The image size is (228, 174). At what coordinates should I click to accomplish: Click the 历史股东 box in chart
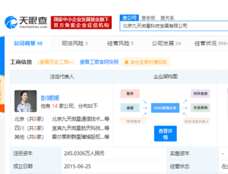click(x=134, y=121)
